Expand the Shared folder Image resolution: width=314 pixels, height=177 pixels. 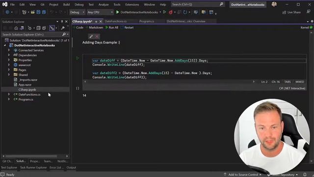click(x=9, y=74)
